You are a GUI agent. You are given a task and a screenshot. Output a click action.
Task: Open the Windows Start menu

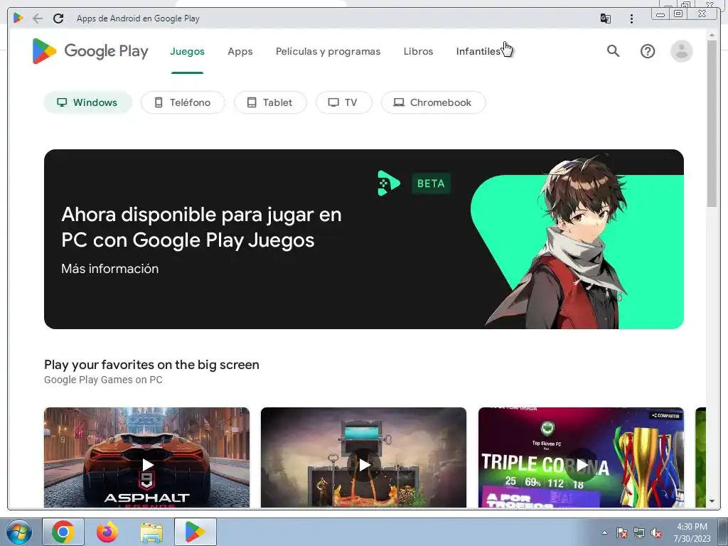click(x=19, y=532)
